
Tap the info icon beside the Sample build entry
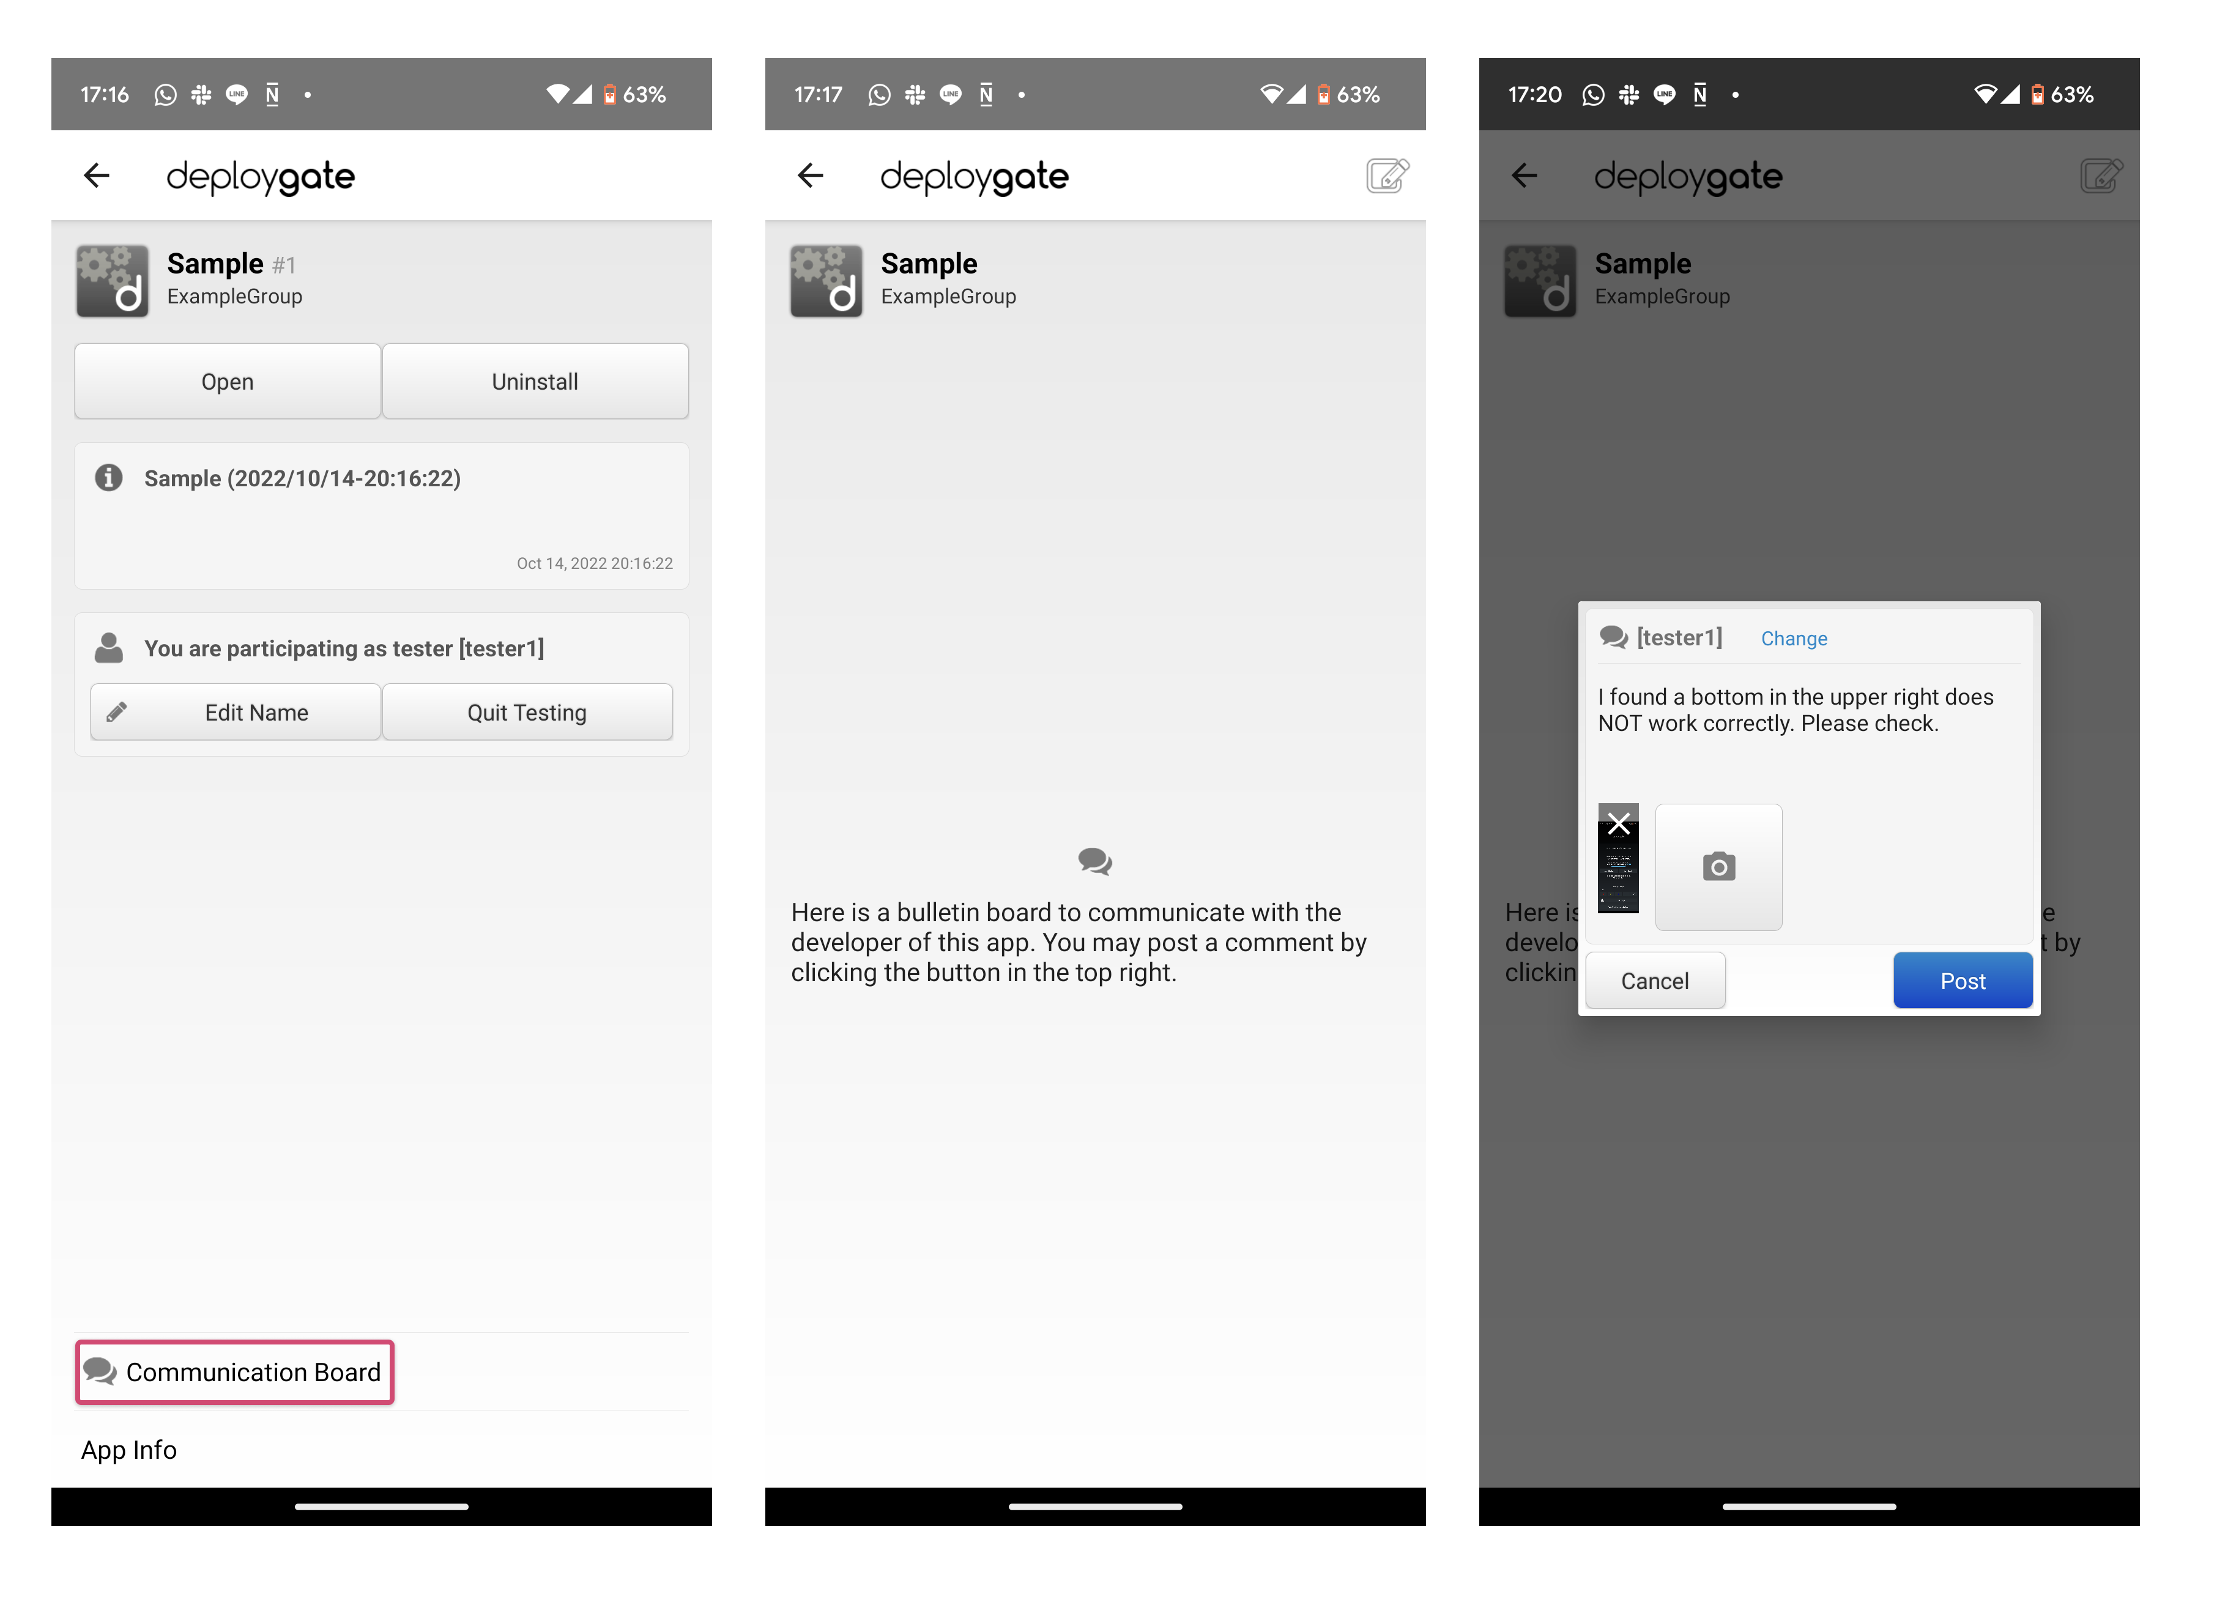[108, 478]
